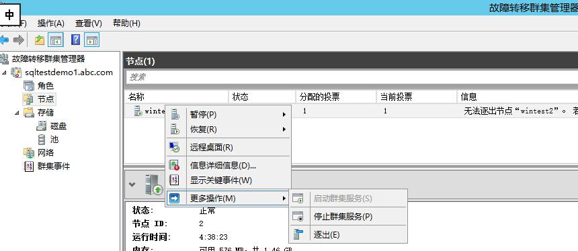Select 节点 in the navigation tree
This screenshot has width=578, height=251.
click(46, 99)
